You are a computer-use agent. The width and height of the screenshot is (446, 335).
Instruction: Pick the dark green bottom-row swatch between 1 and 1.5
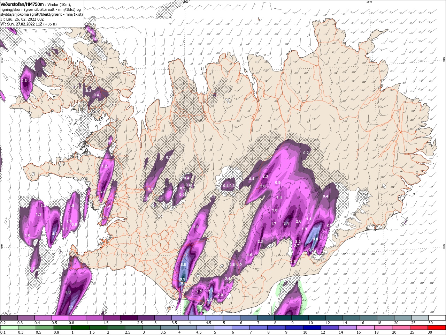click(80, 328)
